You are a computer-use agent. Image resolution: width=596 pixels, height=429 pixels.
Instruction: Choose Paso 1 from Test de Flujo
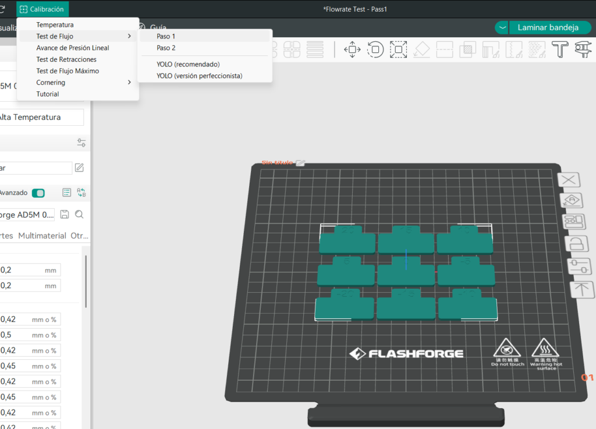point(166,36)
